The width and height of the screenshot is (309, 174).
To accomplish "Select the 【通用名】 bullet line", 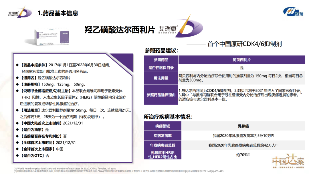I will pos(43,78).
